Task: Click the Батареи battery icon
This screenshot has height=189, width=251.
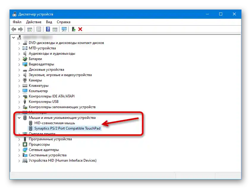Action: 25,59
